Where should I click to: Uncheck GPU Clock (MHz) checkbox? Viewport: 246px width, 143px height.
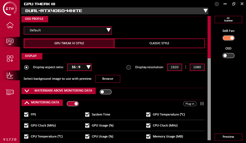tap(26, 125)
